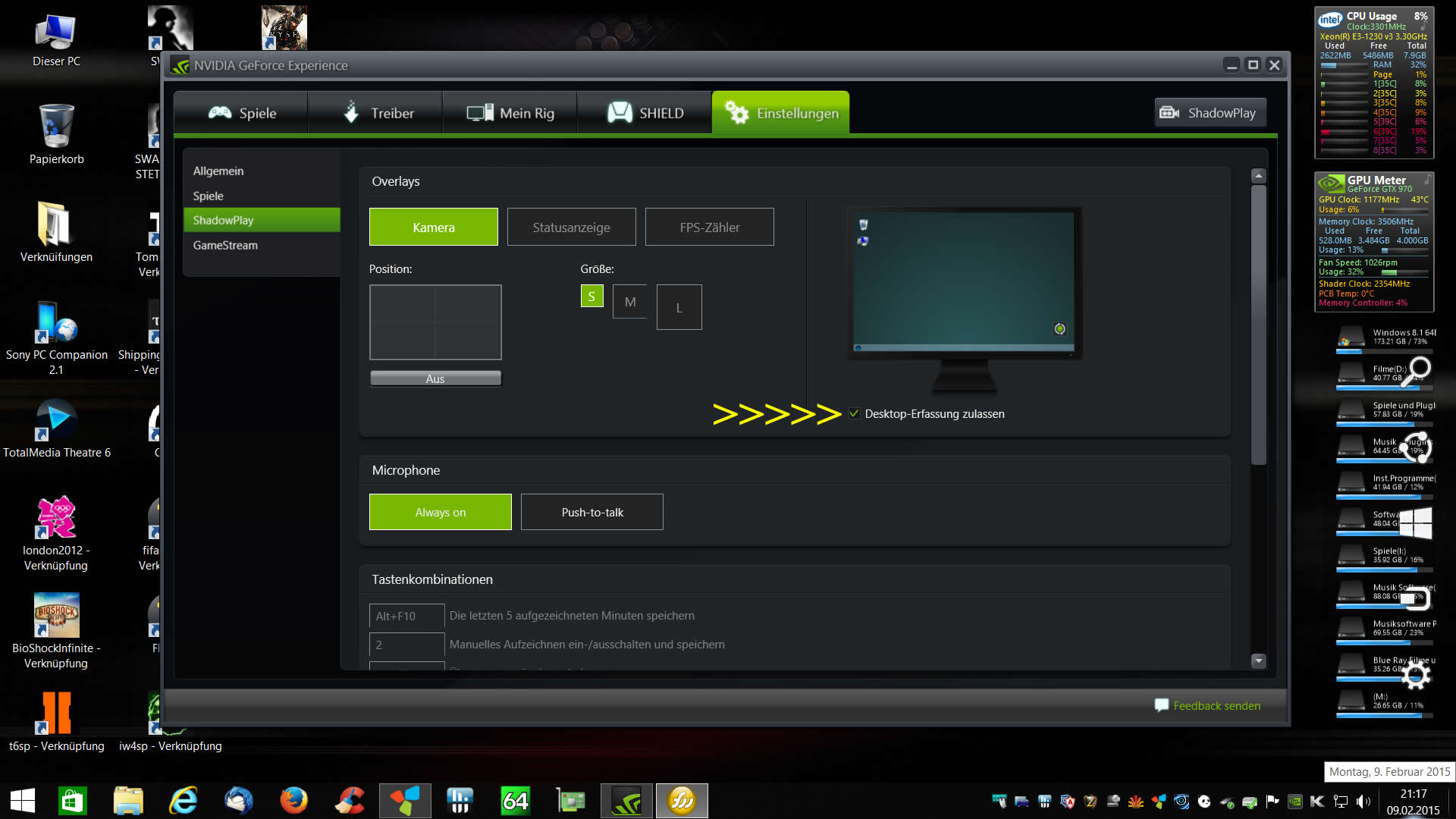Click the yellow Fw taskbar icon

682,801
